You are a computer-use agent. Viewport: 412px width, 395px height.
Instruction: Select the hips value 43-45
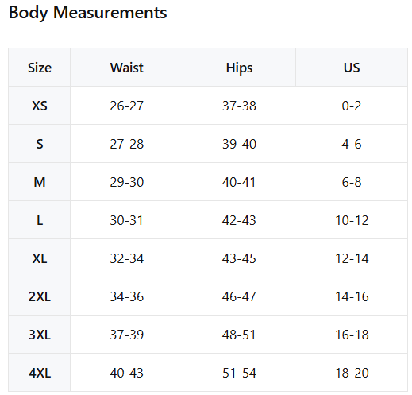(239, 258)
